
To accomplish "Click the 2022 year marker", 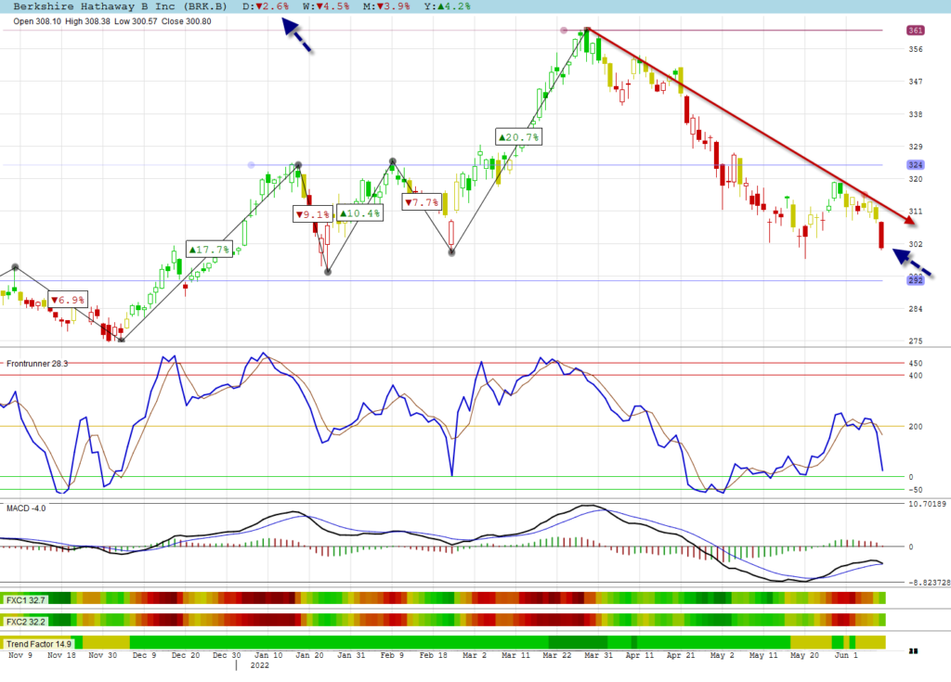I will click(260, 665).
